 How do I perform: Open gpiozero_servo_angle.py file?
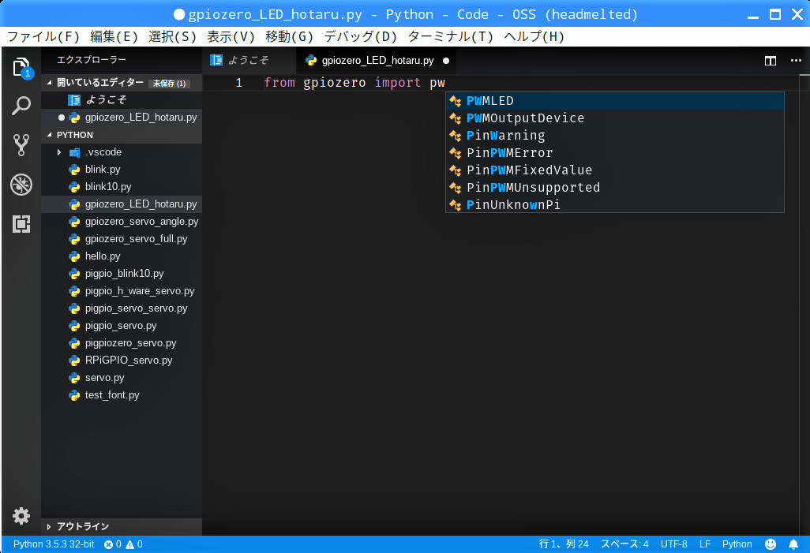(x=122, y=222)
